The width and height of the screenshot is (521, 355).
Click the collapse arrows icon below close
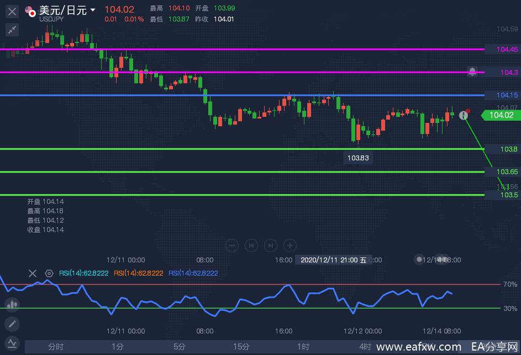pos(12,30)
